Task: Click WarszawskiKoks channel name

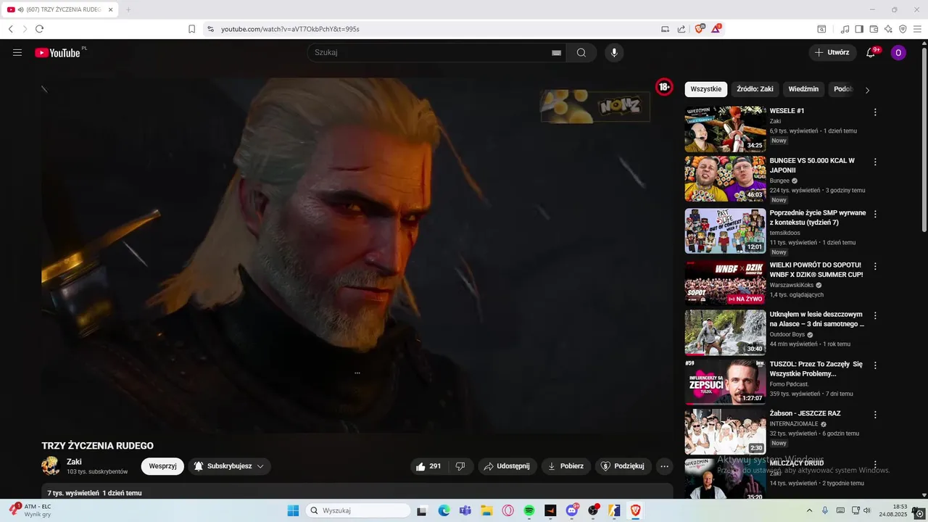Action: pos(791,285)
